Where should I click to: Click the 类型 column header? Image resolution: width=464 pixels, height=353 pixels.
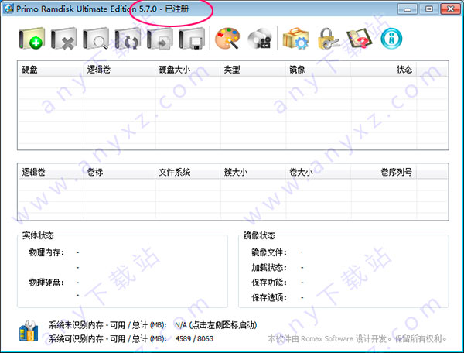point(253,70)
